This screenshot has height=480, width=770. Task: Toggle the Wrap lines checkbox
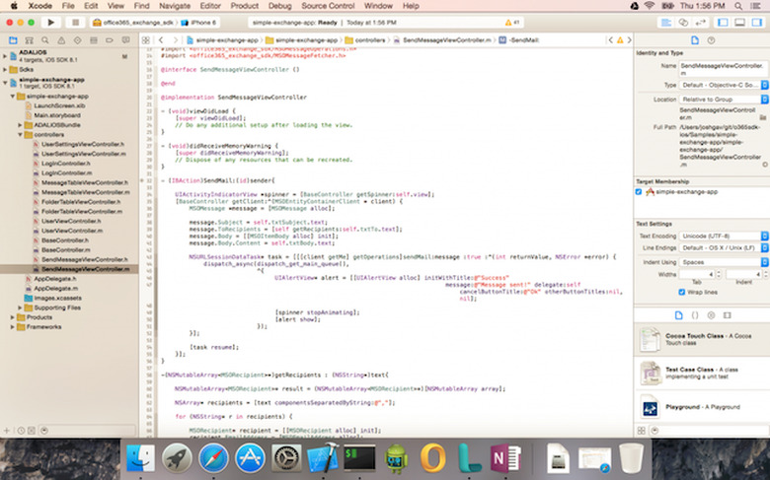(681, 292)
